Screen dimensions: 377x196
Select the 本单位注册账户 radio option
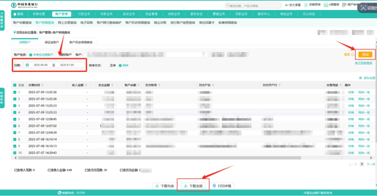31,55
